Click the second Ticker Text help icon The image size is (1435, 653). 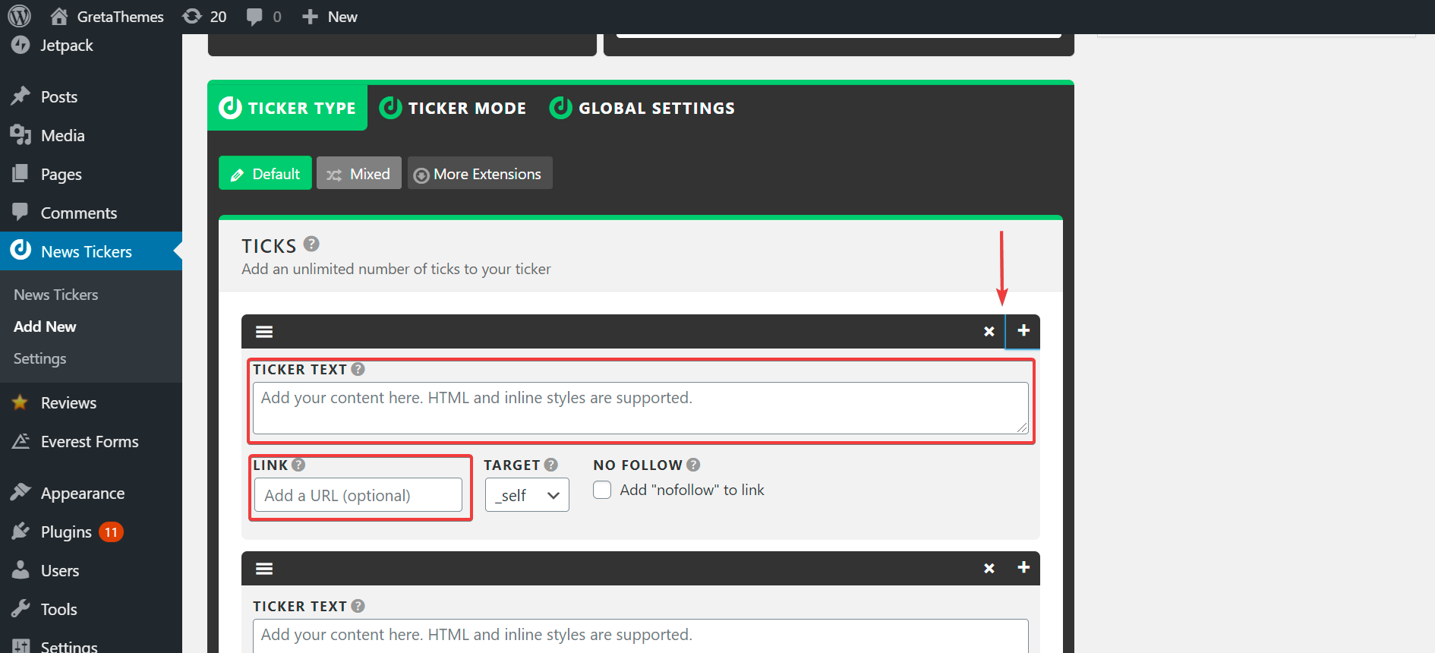(358, 606)
